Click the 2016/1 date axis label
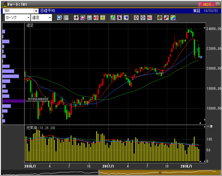Image resolution: width=222 pixels, height=176 pixels. [x=30, y=166]
